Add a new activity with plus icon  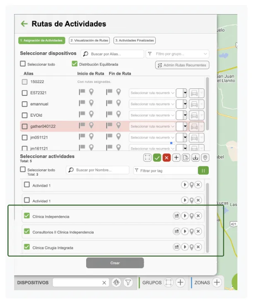coord(176,158)
